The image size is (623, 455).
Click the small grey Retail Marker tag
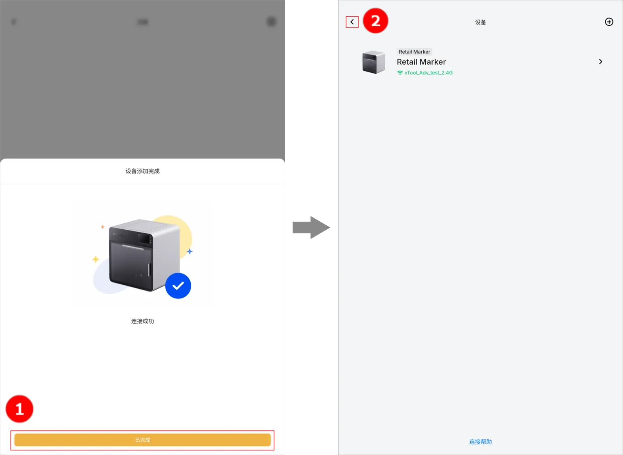pyautogui.click(x=414, y=52)
